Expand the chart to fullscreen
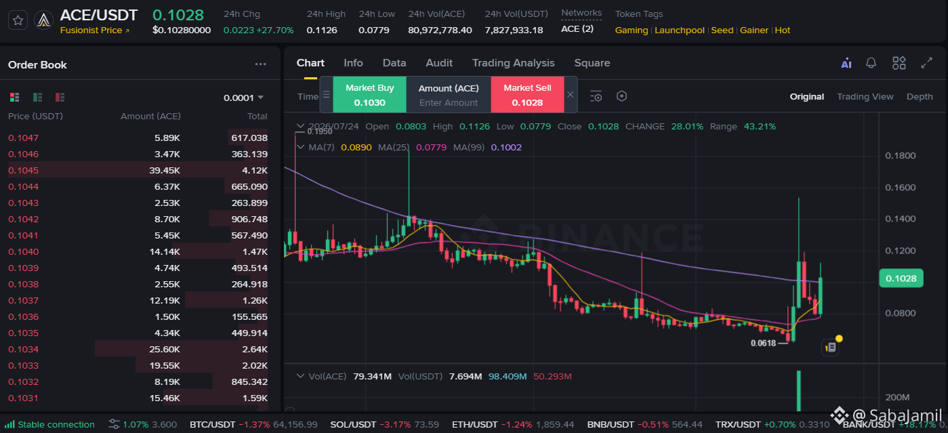Image resolution: width=948 pixels, height=433 pixels. click(x=927, y=63)
